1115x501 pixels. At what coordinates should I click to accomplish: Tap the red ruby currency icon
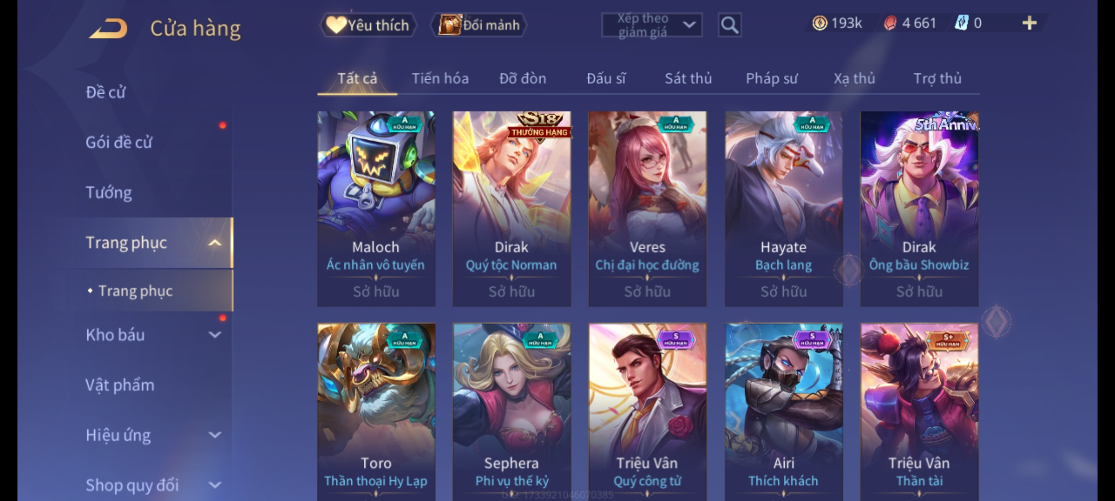[x=890, y=23]
